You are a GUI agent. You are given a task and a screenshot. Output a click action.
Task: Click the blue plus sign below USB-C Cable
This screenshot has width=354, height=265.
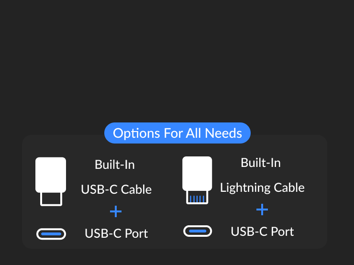point(116,211)
